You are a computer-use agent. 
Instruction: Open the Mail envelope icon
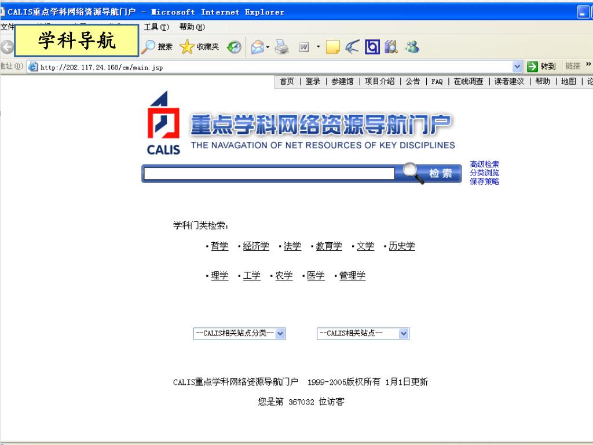click(x=257, y=47)
